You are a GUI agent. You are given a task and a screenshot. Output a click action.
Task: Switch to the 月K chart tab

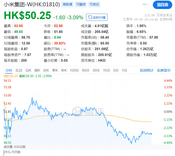(x=46, y=70)
